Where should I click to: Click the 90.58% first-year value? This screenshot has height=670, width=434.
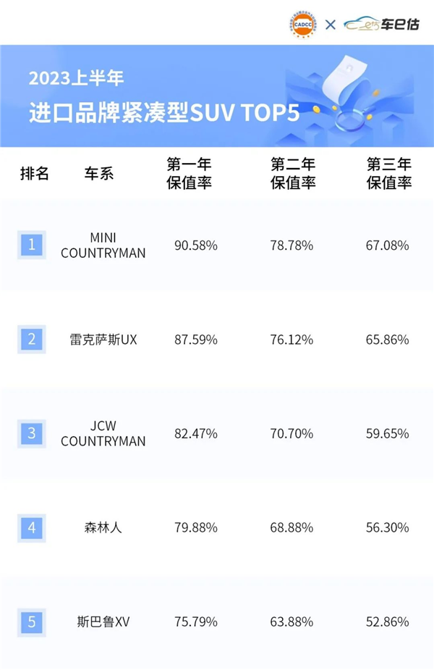coord(196,246)
